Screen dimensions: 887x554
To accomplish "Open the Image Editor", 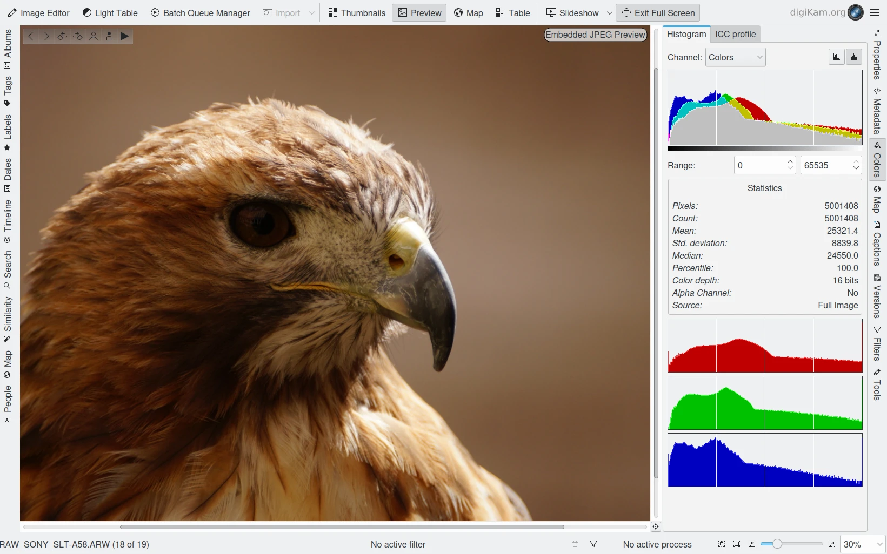I will point(38,13).
